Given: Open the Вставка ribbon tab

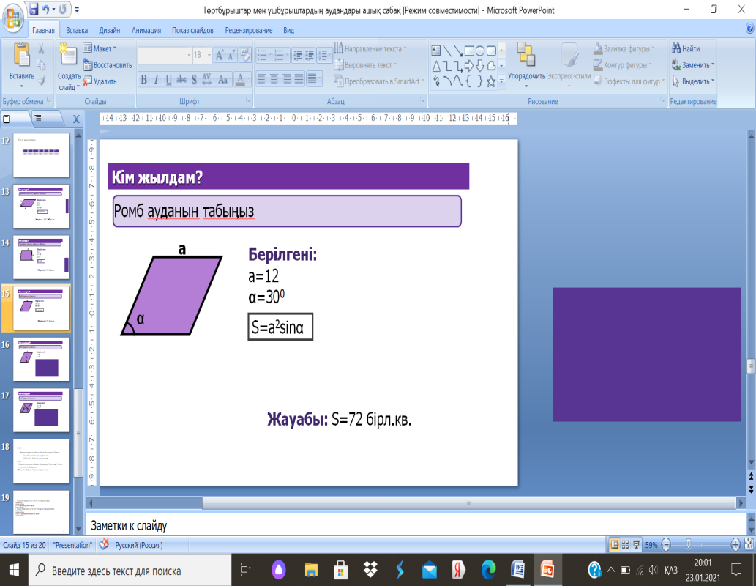Looking at the screenshot, I should click(x=77, y=31).
